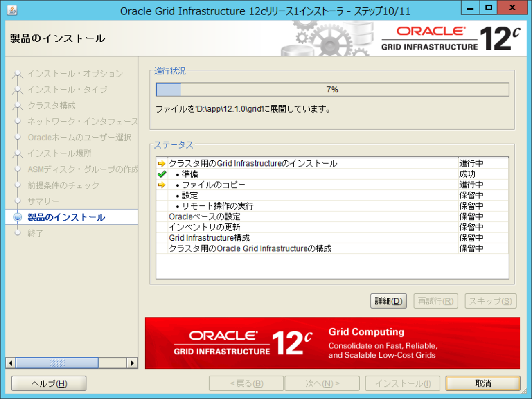532x399 pixels.
Task: Cancel installation with 取消 button
Action: pyautogui.click(x=483, y=383)
